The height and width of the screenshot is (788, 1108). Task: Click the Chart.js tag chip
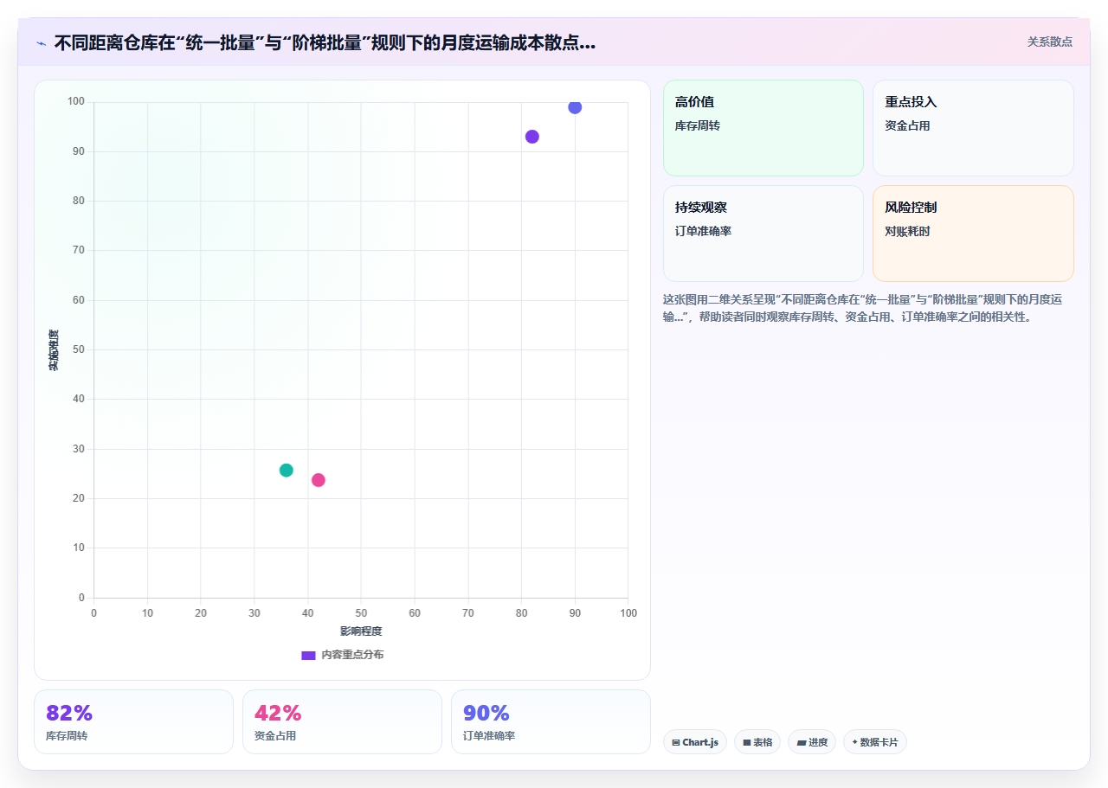(x=695, y=742)
